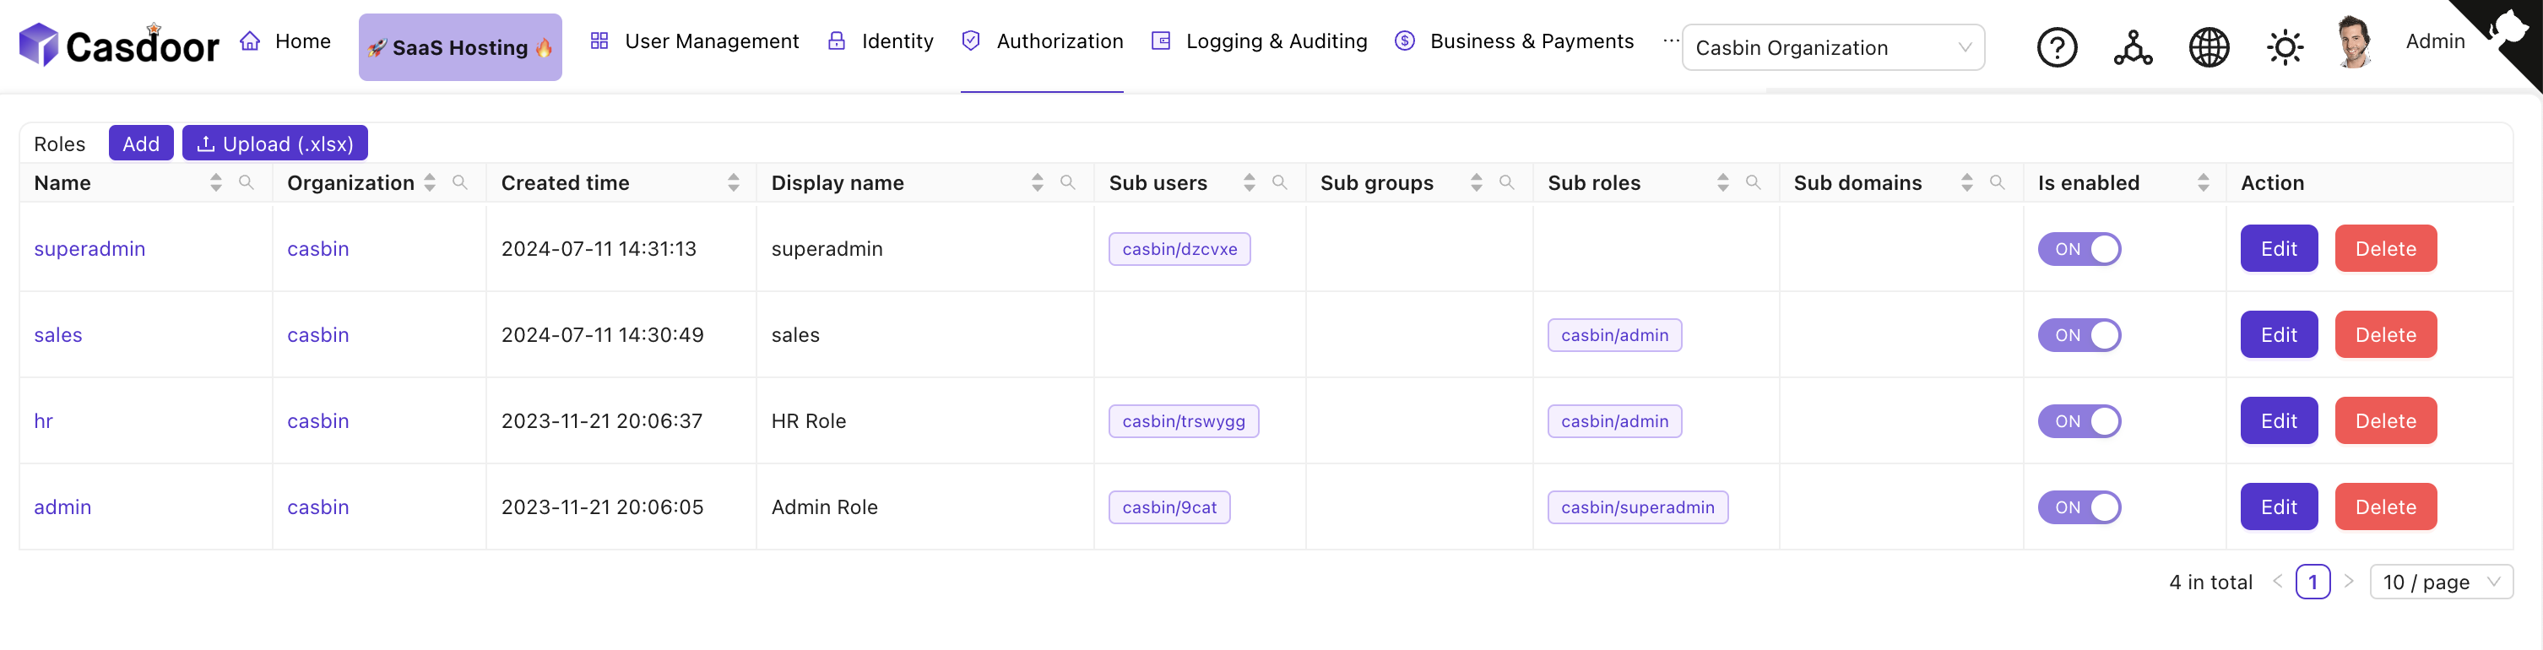Click the SaaS Hosting button

click(460, 47)
